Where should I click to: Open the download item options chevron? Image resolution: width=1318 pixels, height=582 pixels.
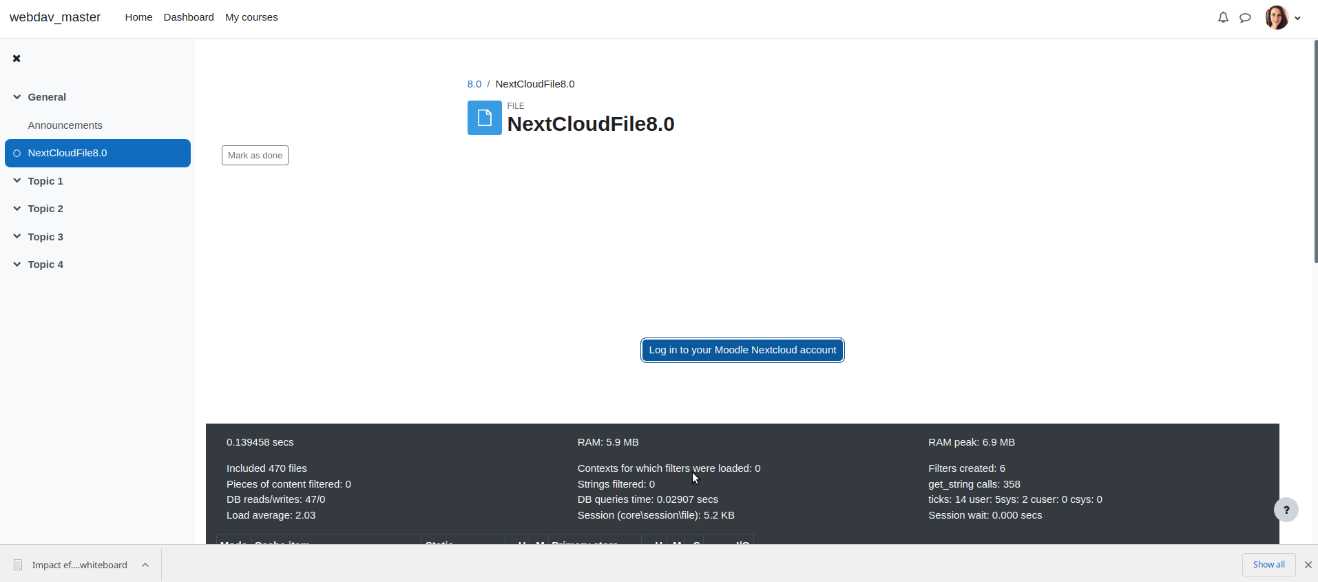coord(145,565)
